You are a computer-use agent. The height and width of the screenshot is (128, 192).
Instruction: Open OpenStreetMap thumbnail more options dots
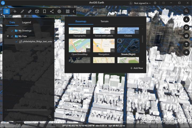(x=88, y=50)
